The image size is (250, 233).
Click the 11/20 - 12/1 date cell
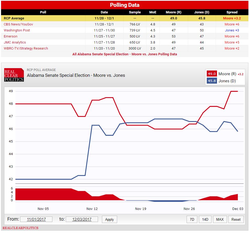tap(104, 18)
